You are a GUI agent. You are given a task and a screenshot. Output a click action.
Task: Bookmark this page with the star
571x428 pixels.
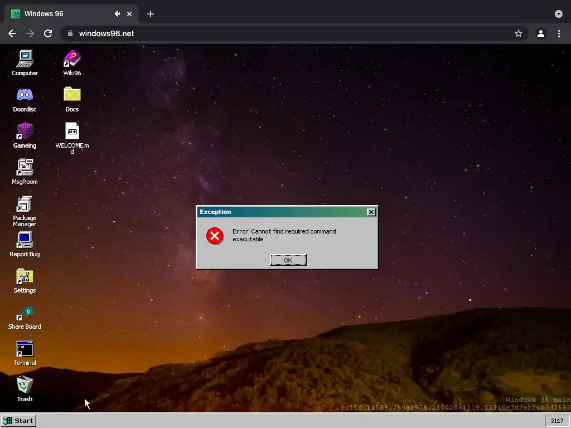519,33
